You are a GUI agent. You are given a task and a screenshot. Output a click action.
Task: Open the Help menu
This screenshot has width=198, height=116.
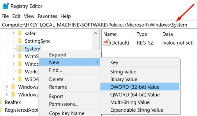pyautogui.click(x=66, y=16)
